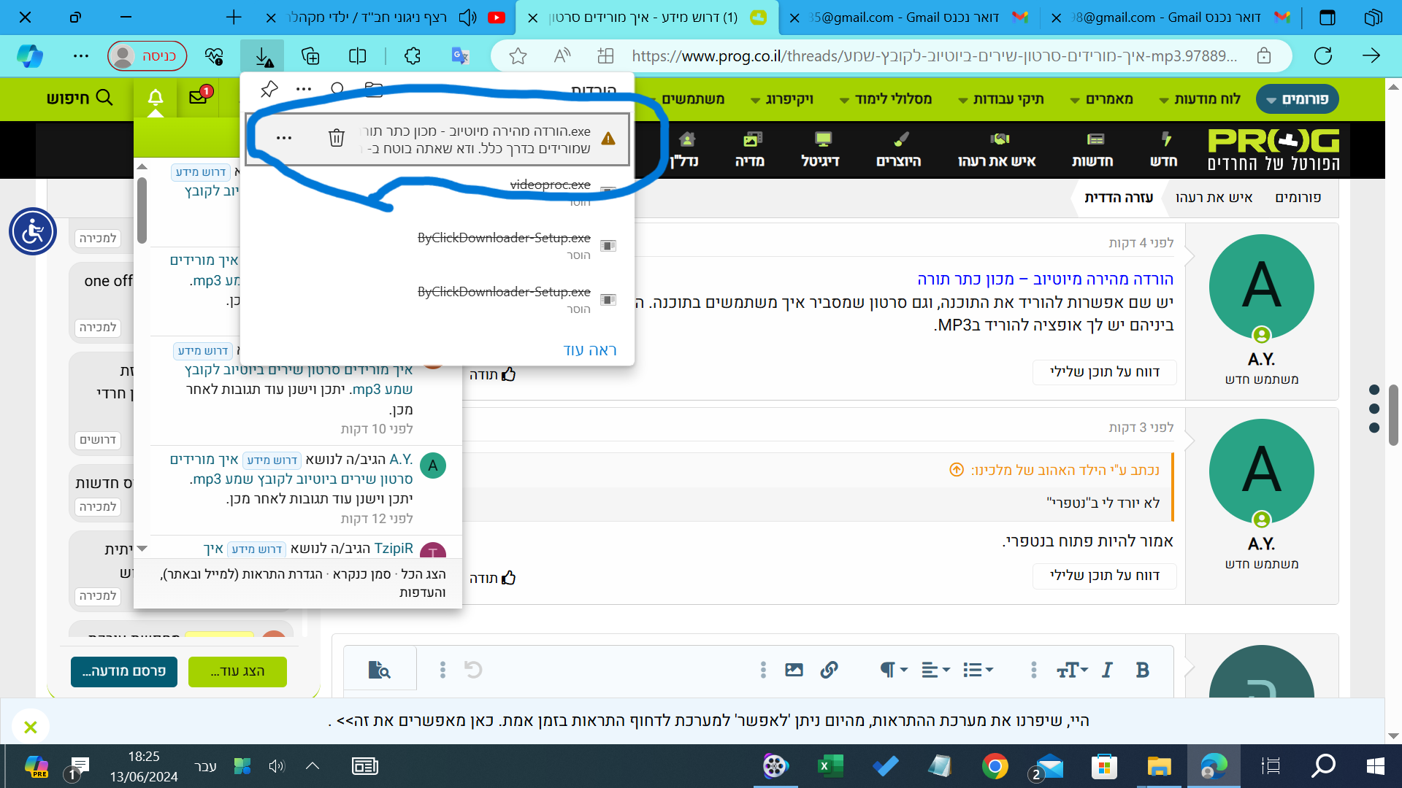This screenshot has height=788, width=1402.
Task: Open the downloads folder icon
Action: tap(373, 89)
